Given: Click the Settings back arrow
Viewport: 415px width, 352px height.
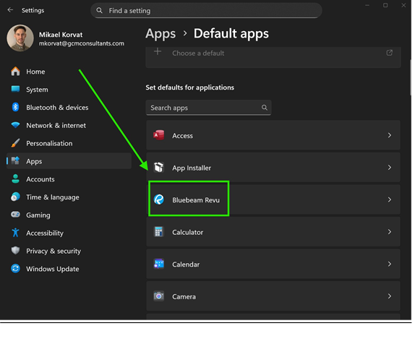Looking at the screenshot, I should 10,10.
